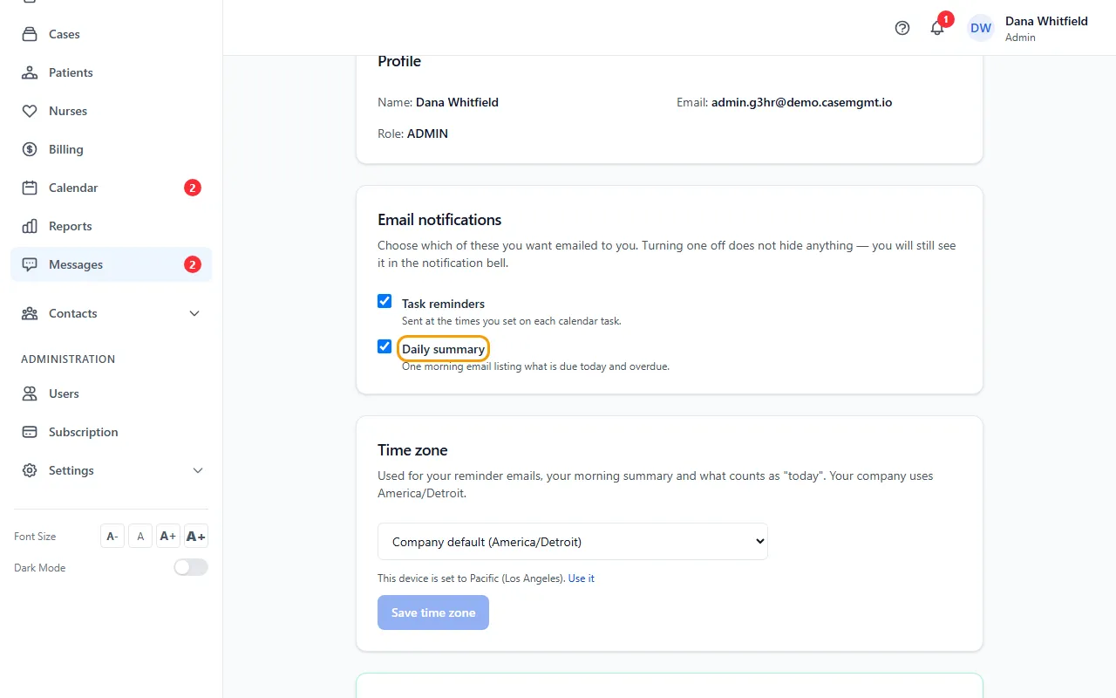Click the Settings gear icon
Screen dimensions: 1116x698
pos(30,470)
